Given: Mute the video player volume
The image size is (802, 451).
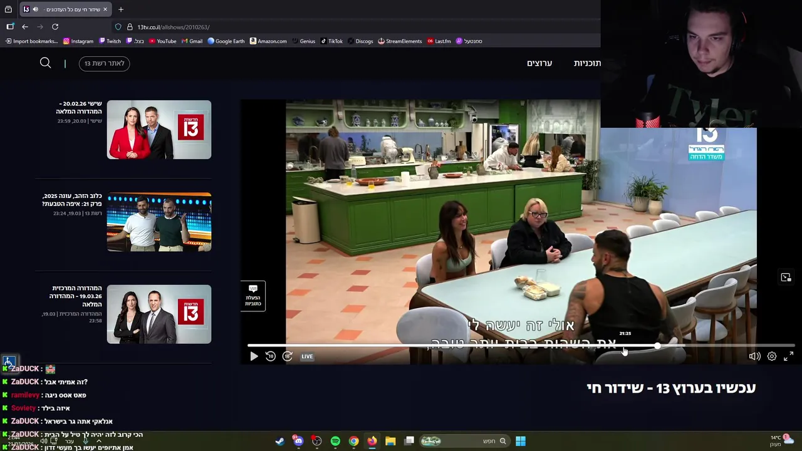Looking at the screenshot, I should (x=754, y=356).
